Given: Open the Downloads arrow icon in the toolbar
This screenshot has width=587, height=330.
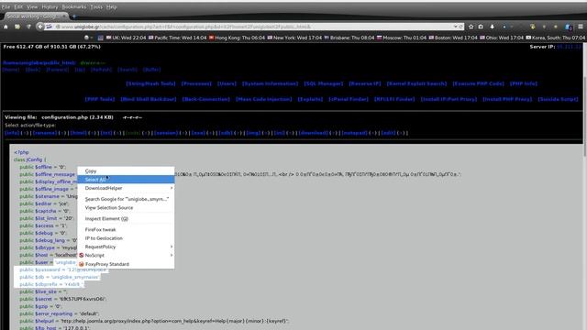Looking at the screenshot, I should tap(492, 27).
